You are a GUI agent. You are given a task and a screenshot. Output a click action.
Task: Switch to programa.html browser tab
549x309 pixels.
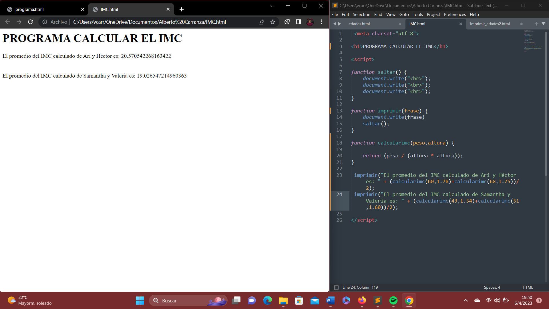click(x=29, y=9)
